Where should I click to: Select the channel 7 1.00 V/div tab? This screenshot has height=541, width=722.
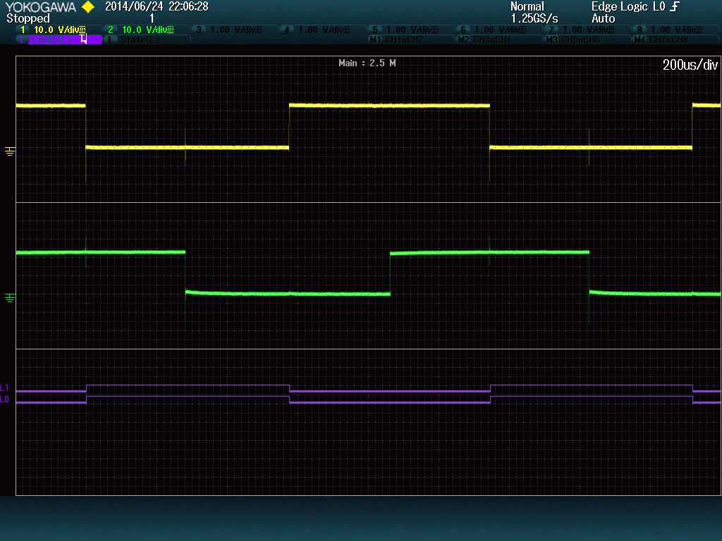(x=587, y=30)
